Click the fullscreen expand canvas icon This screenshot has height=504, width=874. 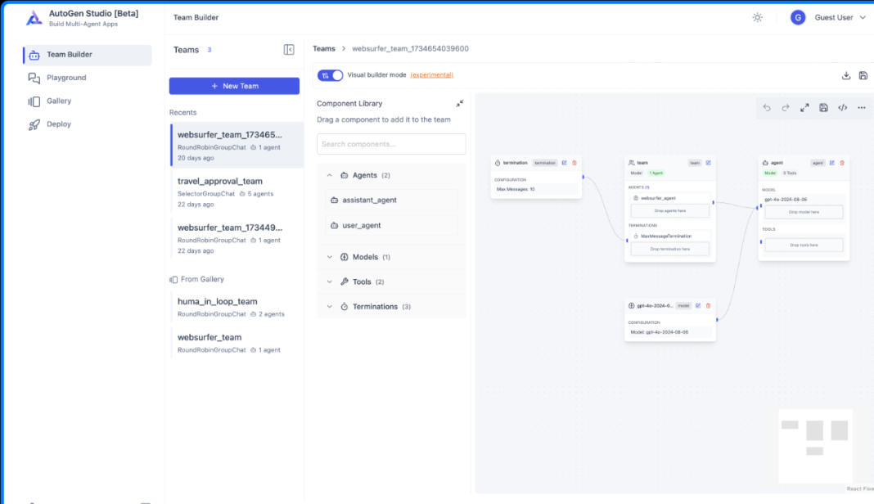(804, 108)
